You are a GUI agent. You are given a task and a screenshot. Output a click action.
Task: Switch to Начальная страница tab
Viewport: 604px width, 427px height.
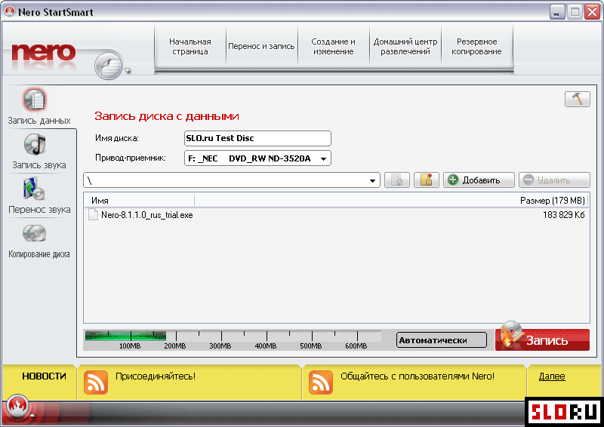coord(190,46)
